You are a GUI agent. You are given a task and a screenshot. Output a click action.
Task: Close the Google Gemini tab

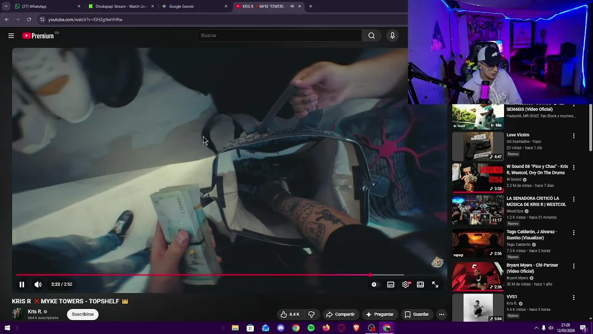pyautogui.click(x=226, y=6)
